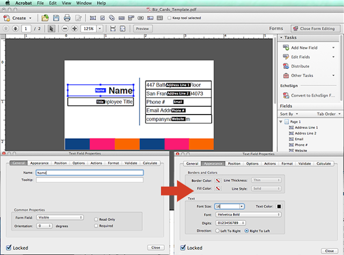Click the Preview button

[x=142, y=28]
